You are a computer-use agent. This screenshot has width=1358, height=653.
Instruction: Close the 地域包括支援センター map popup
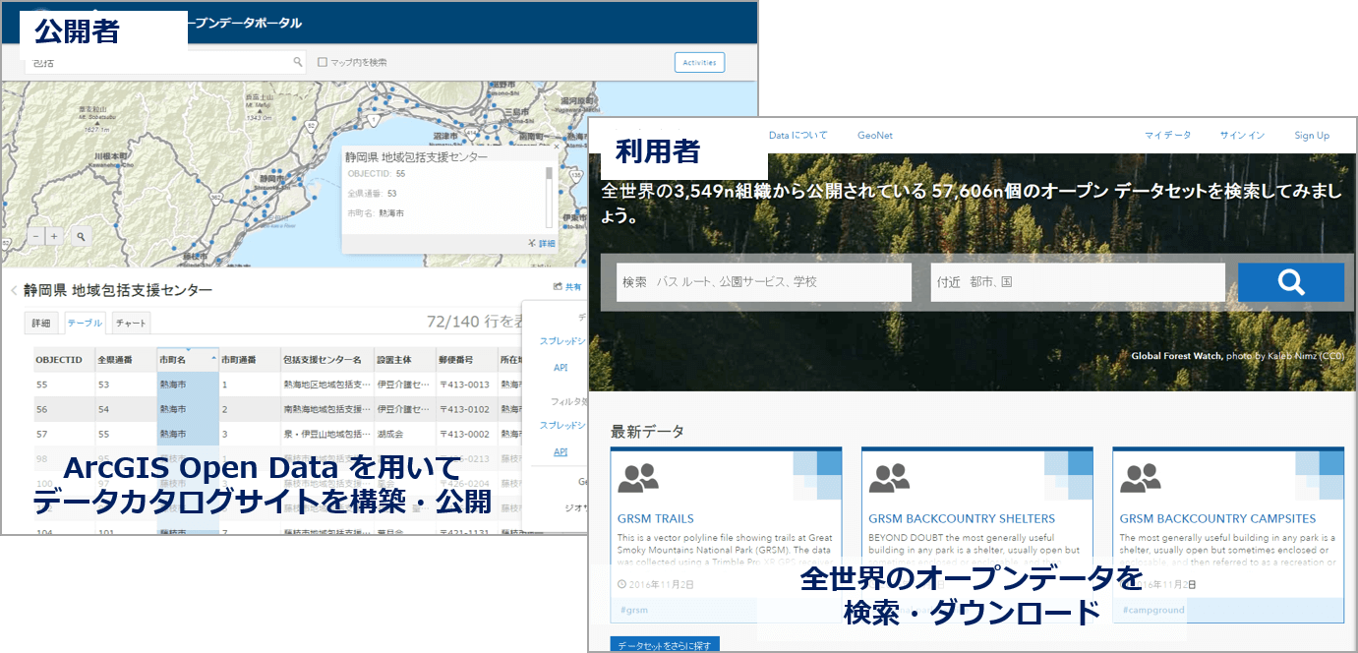coord(555,147)
